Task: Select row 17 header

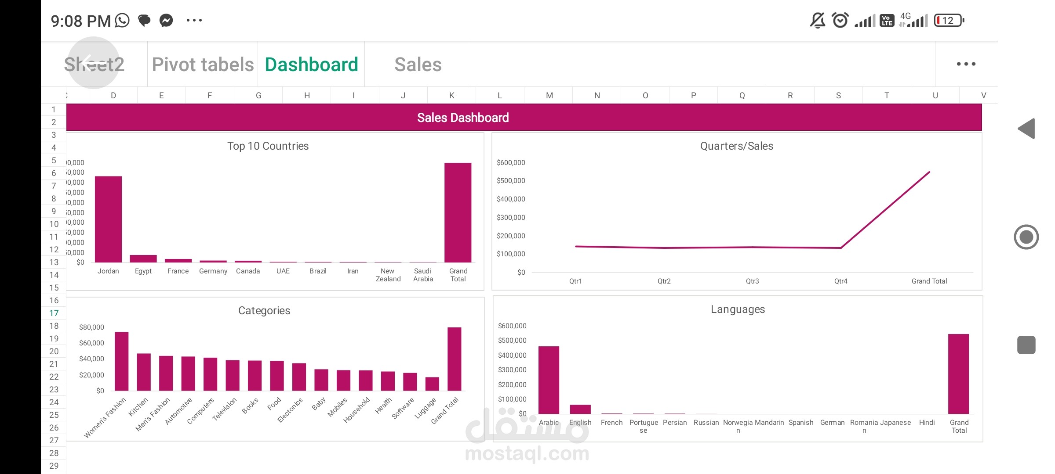Action: point(54,313)
